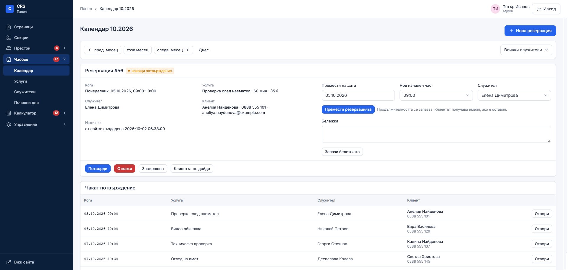This screenshot has height=270, width=569.
Task: Expand the Калкулатор submenu chevron
Action: coord(64,113)
